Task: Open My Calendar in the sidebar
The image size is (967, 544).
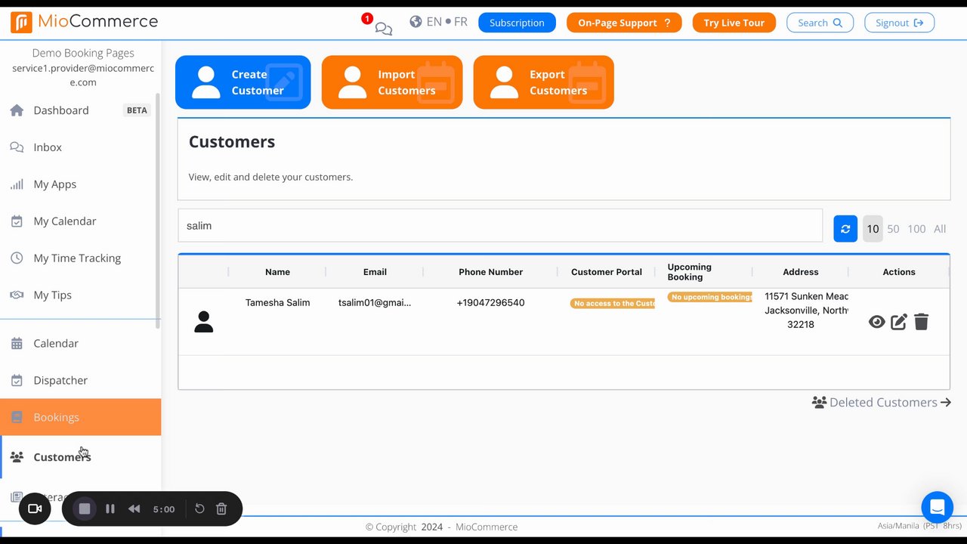Action: point(65,221)
